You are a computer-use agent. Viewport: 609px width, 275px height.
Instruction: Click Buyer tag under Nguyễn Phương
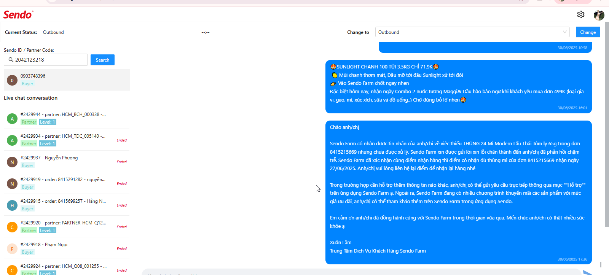tap(27, 165)
